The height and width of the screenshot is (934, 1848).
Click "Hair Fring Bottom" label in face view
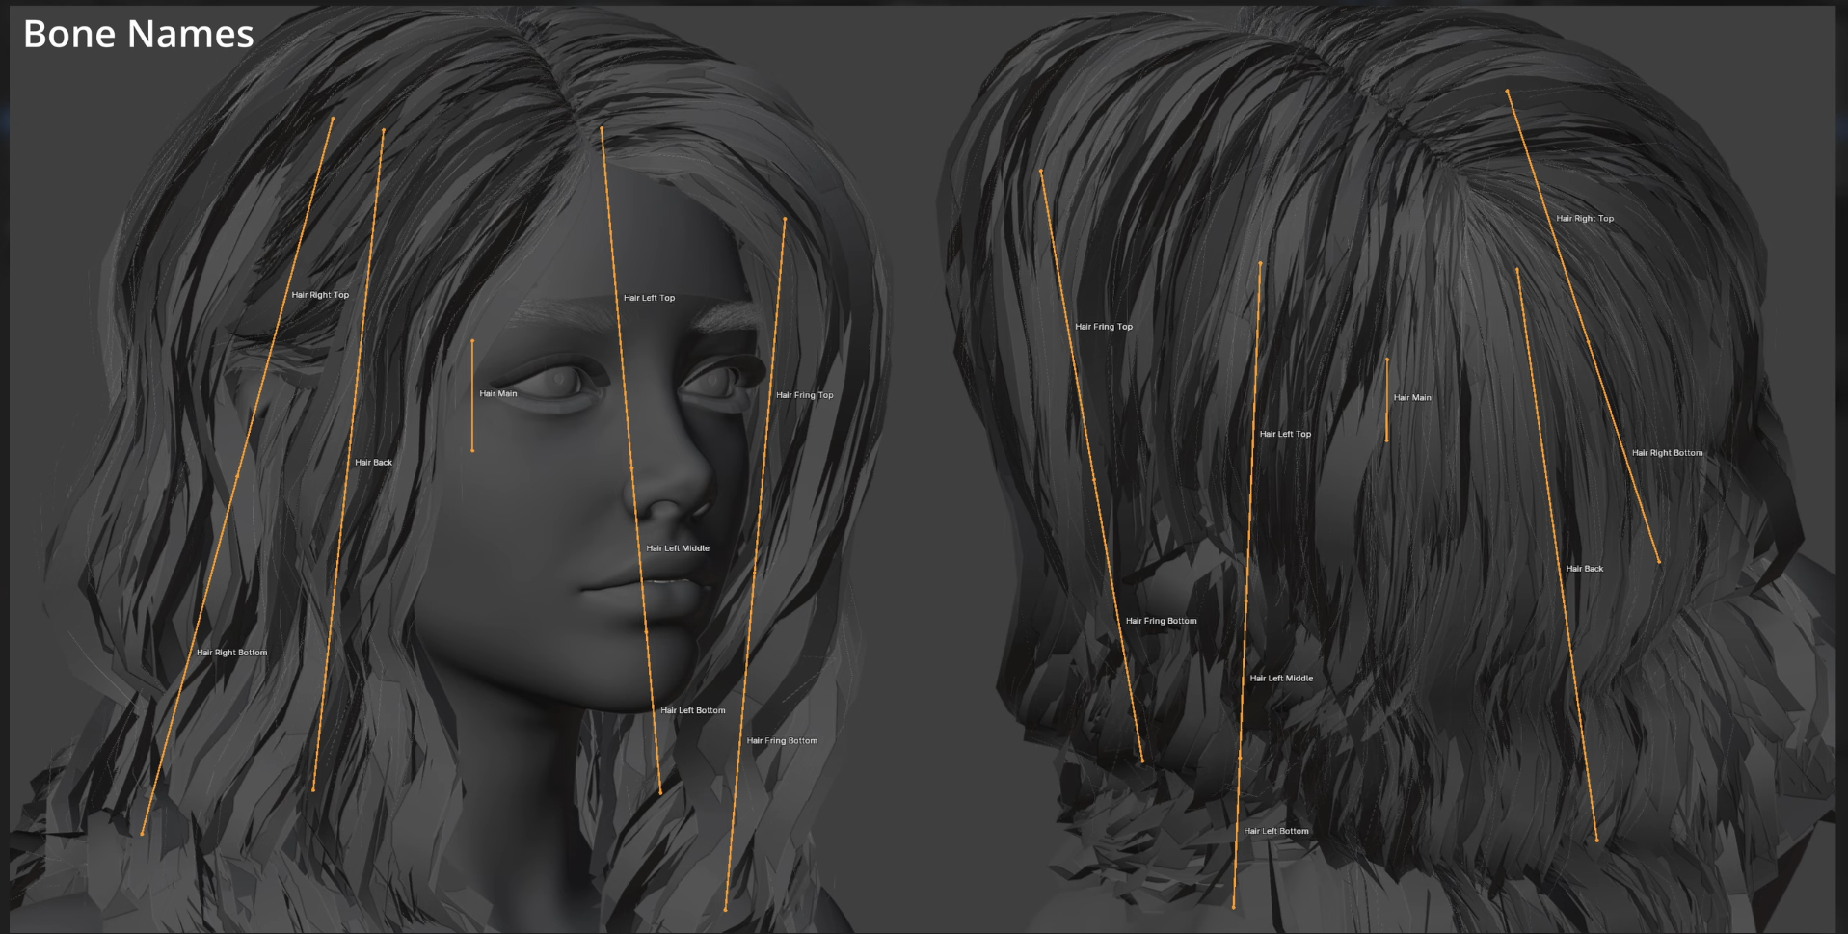click(x=782, y=741)
